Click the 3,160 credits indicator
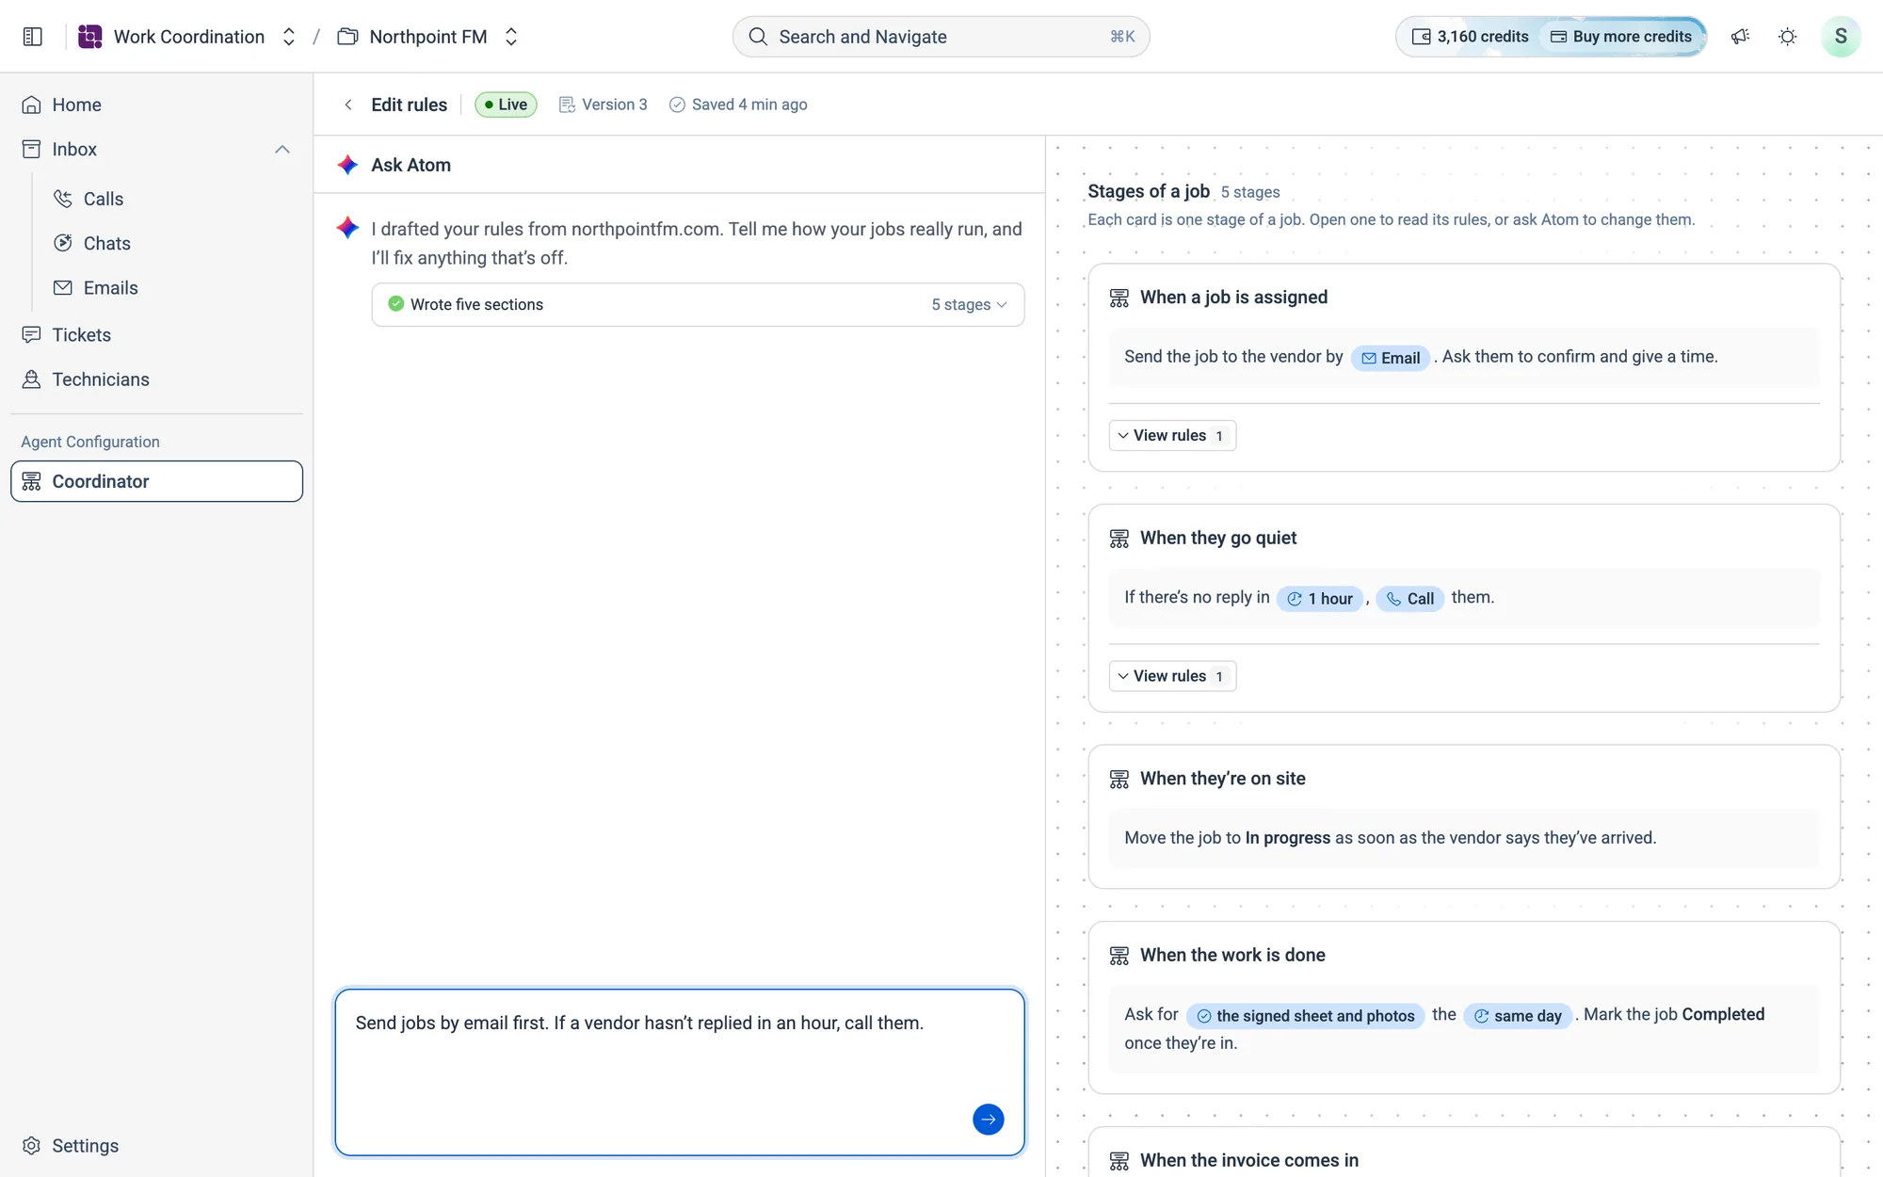 click(1470, 37)
